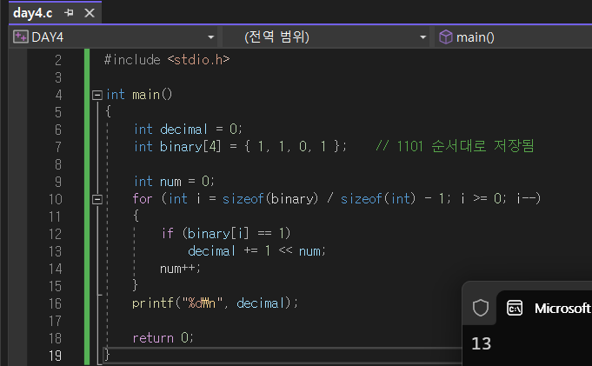
Task: Open the DAY4 project dropdown
Action: click(x=210, y=37)
